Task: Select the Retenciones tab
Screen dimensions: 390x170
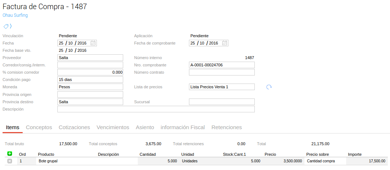Action: point(227,127)
